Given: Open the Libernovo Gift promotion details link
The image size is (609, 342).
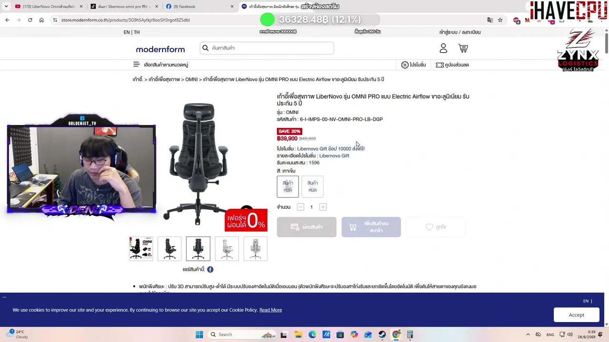Looking at the screenshot, I should (x=334, y=156).
